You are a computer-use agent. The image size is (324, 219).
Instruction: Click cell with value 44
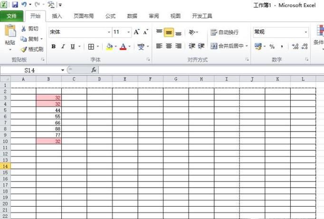pyautogui.click(x=49, y=110)
